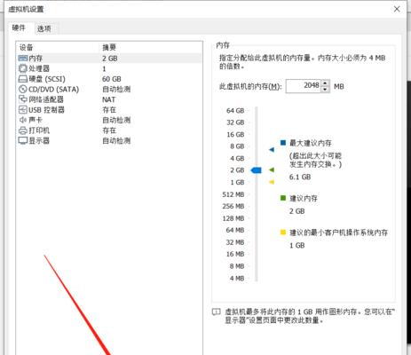Screen dimensions: 411x355
Task: Choose the CD/DVD (SATA) disc icon
Action: [23, 89]
